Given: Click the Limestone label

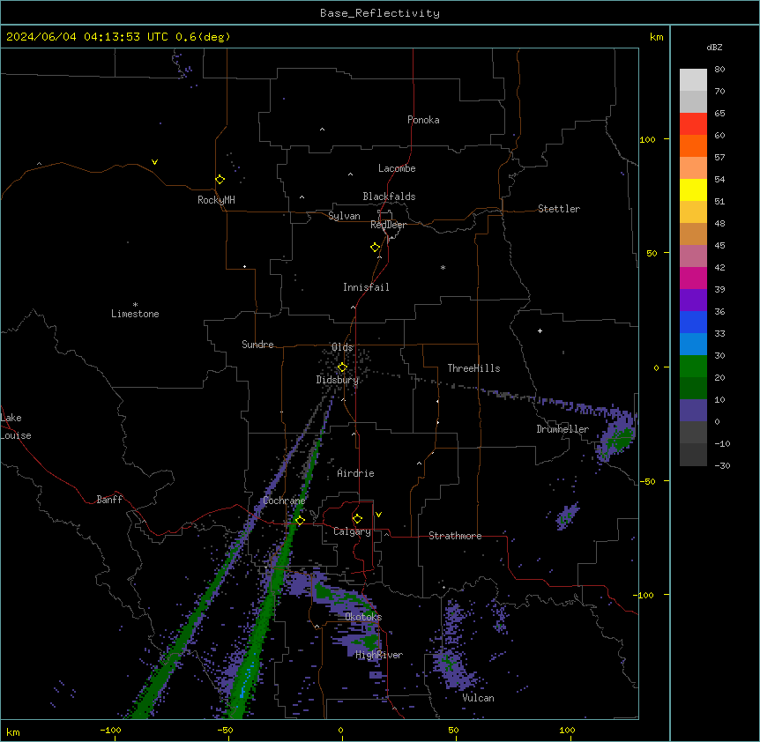Looking at the screenshot, I should 135,314.
